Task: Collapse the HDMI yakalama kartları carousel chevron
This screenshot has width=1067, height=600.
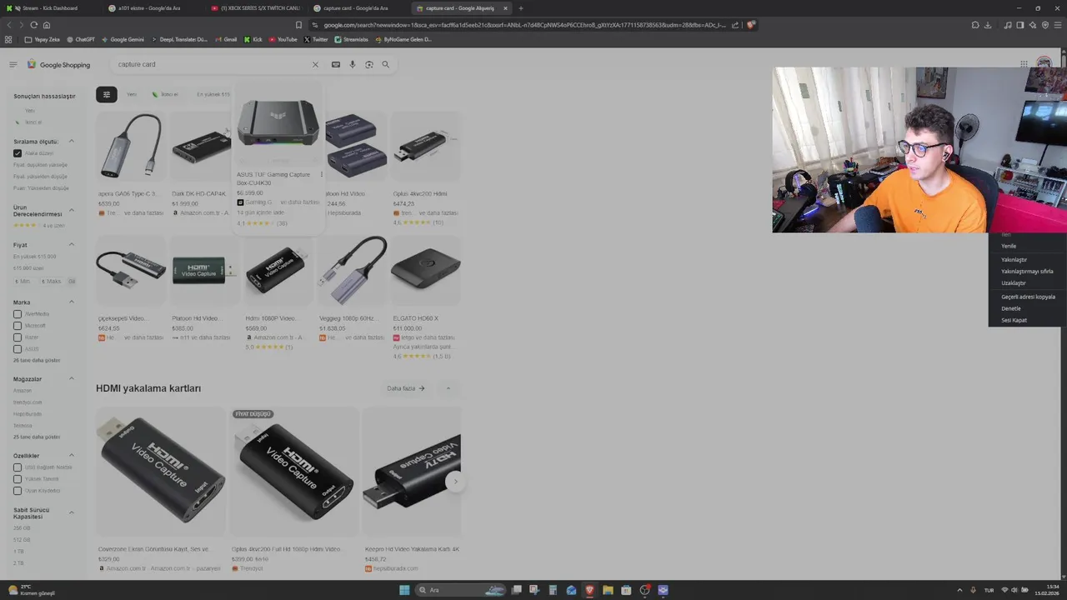Action: [448, 388]
